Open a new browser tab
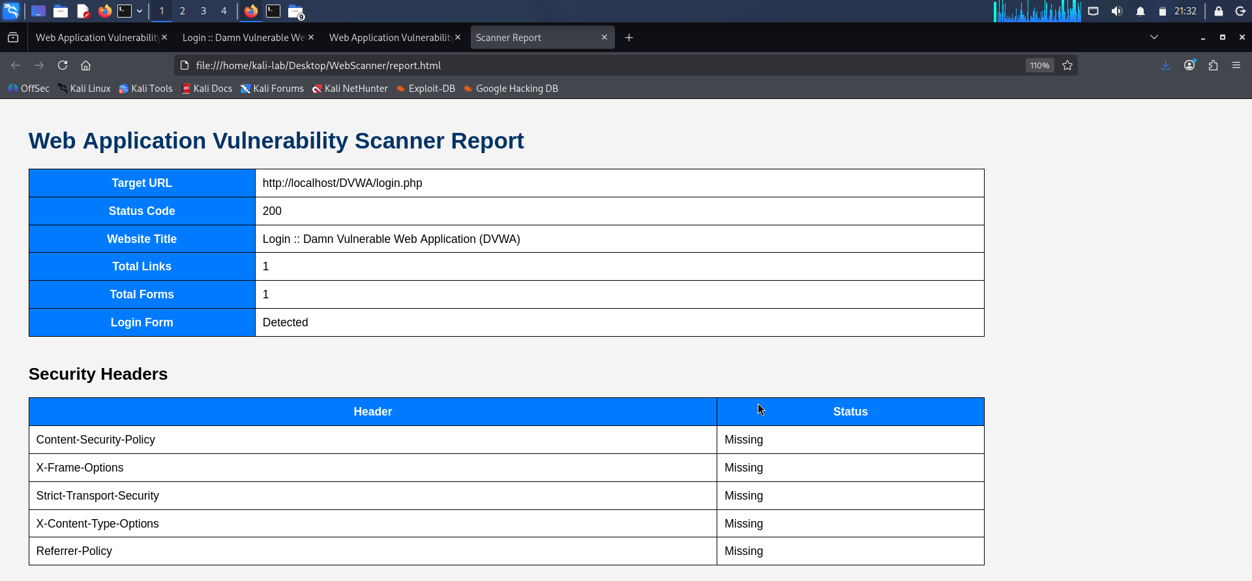This screenshot has height=581, width=1252. point(629,38)
